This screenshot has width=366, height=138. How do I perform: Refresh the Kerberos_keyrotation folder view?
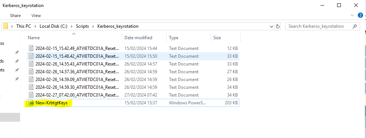click(x=278, y=26)
